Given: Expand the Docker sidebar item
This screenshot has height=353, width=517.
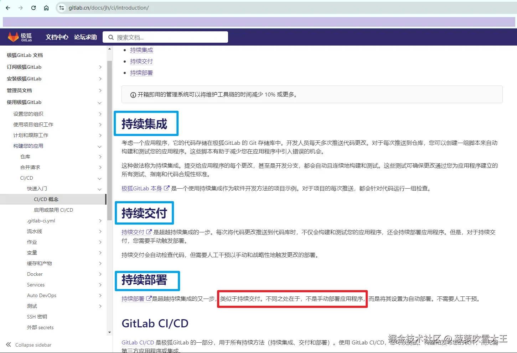Looking at the screenshot, I should coord(100,274).
